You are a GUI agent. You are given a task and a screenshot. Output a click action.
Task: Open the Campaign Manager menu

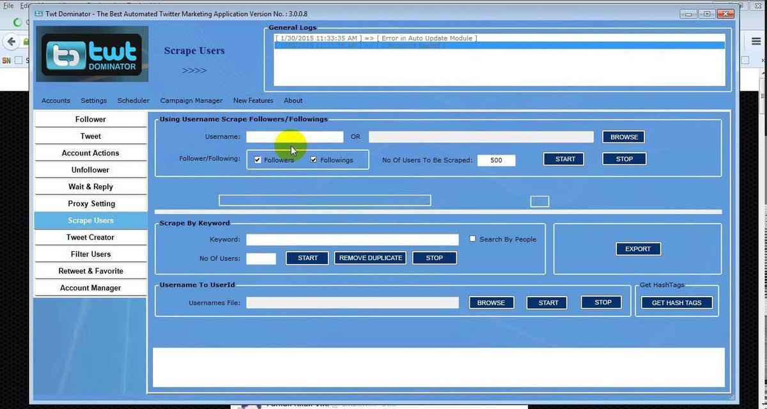[x=191, y=100]
